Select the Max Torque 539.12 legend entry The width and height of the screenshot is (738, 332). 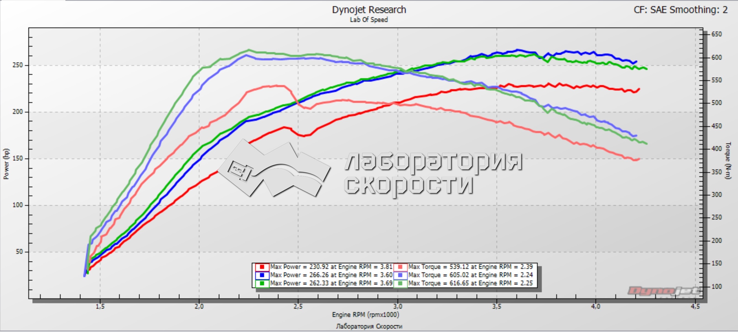tap(470, 267)
